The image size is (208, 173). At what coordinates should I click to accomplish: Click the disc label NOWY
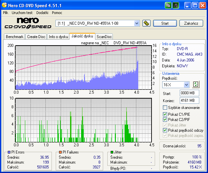pyautogui.click(x=182, y=66)
